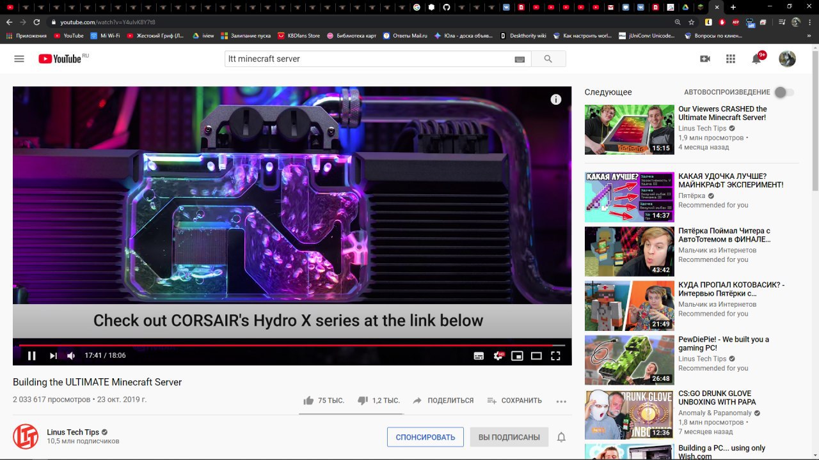Screen dimensions: 819x460
Task: Open account avatar menu on YouTube
Action: (787, 59)
